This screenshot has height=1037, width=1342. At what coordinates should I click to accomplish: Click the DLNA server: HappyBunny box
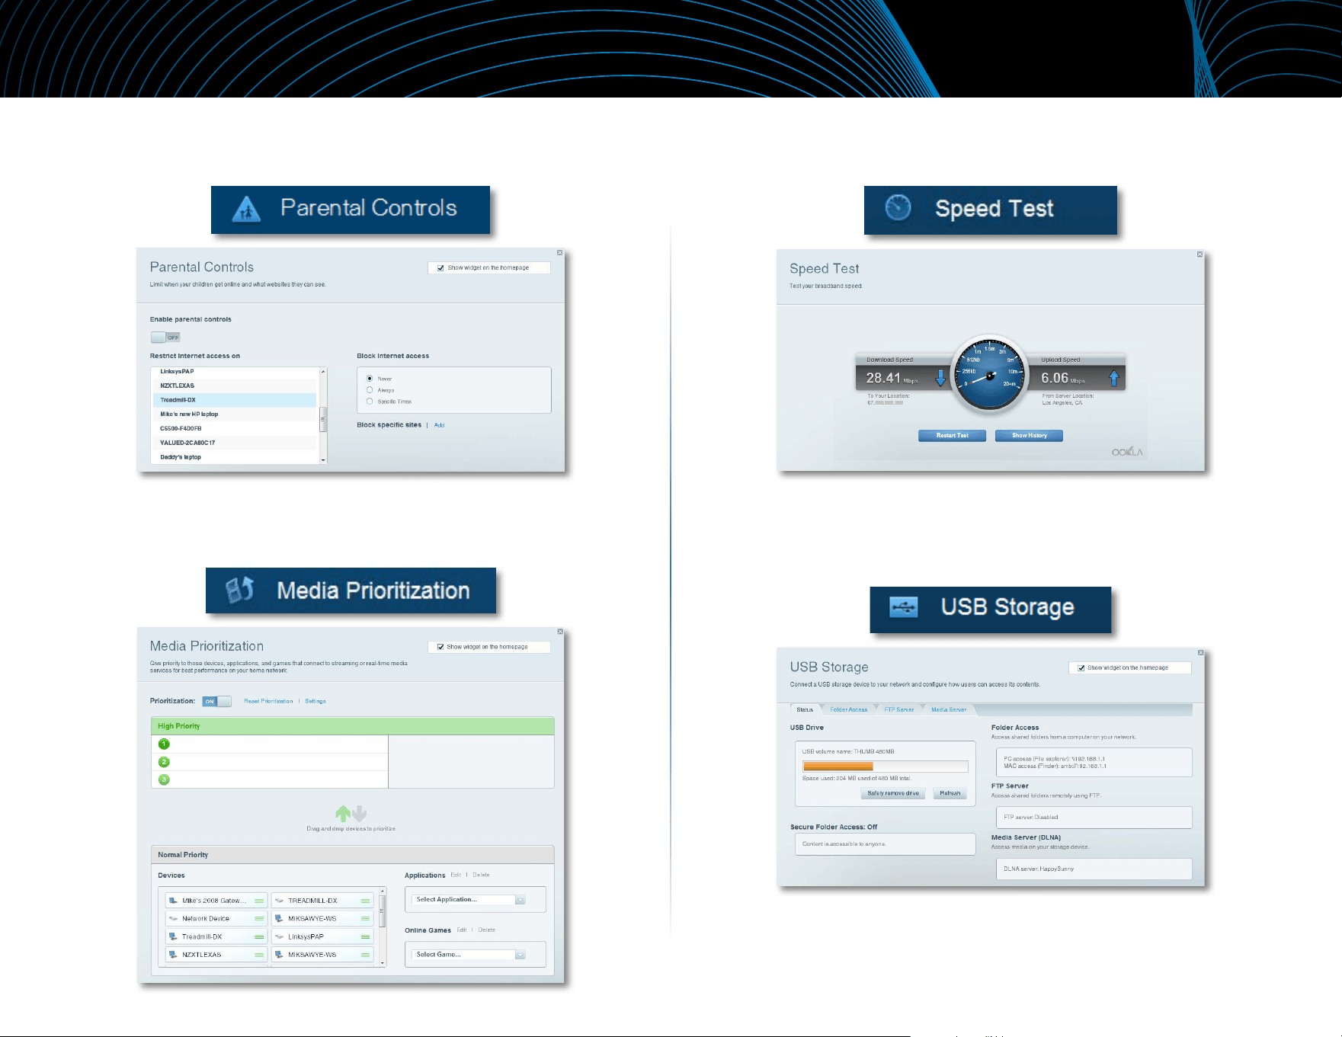[1094, 869]
